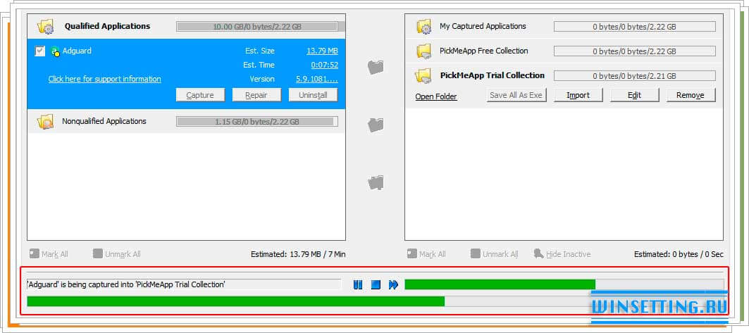Expand the My Captured Applications group

tap(483, 27)
